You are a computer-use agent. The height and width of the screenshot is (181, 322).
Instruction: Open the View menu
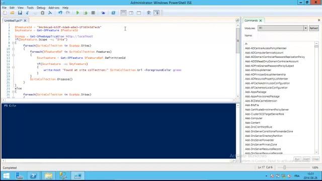click(x=20, y=8)
